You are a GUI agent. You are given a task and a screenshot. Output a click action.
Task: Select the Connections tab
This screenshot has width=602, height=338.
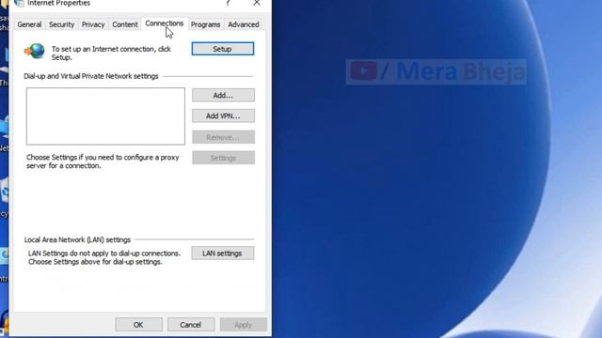click(165, 23)
